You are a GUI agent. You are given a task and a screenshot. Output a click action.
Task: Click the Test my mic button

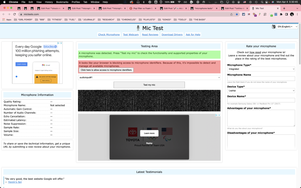[149, 85]
